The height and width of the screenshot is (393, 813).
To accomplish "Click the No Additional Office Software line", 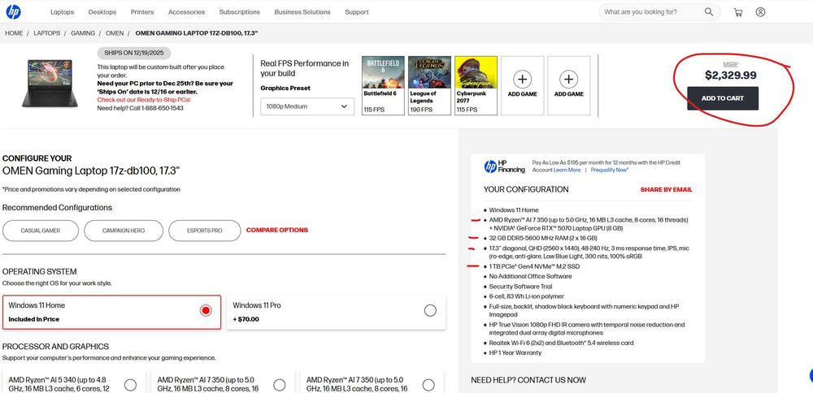I will [530, 277].
